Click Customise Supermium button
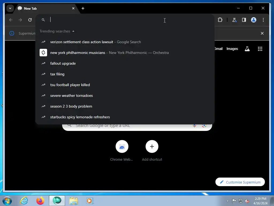This screenshot has height=206, width=274. point(240,182)
